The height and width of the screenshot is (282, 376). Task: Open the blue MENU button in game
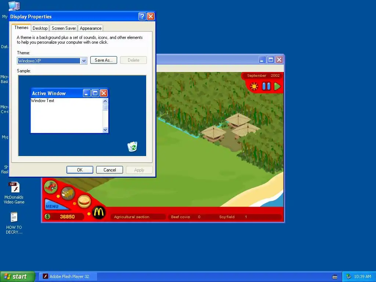(56, 205)
